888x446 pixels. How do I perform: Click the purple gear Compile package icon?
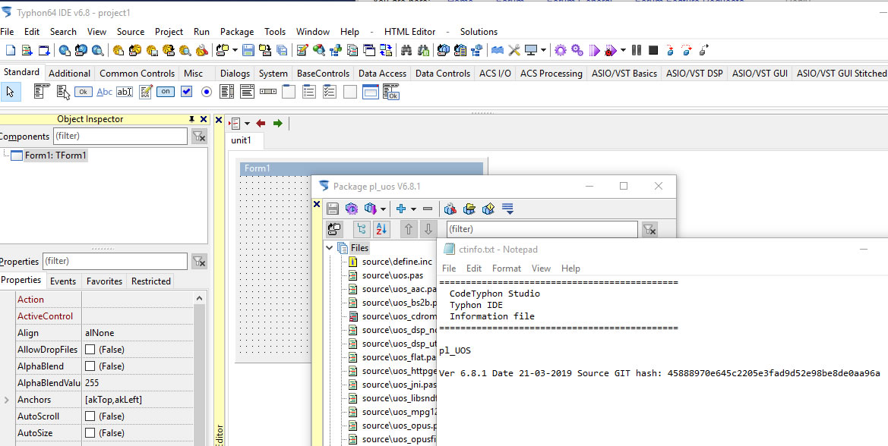click(352, 209)
